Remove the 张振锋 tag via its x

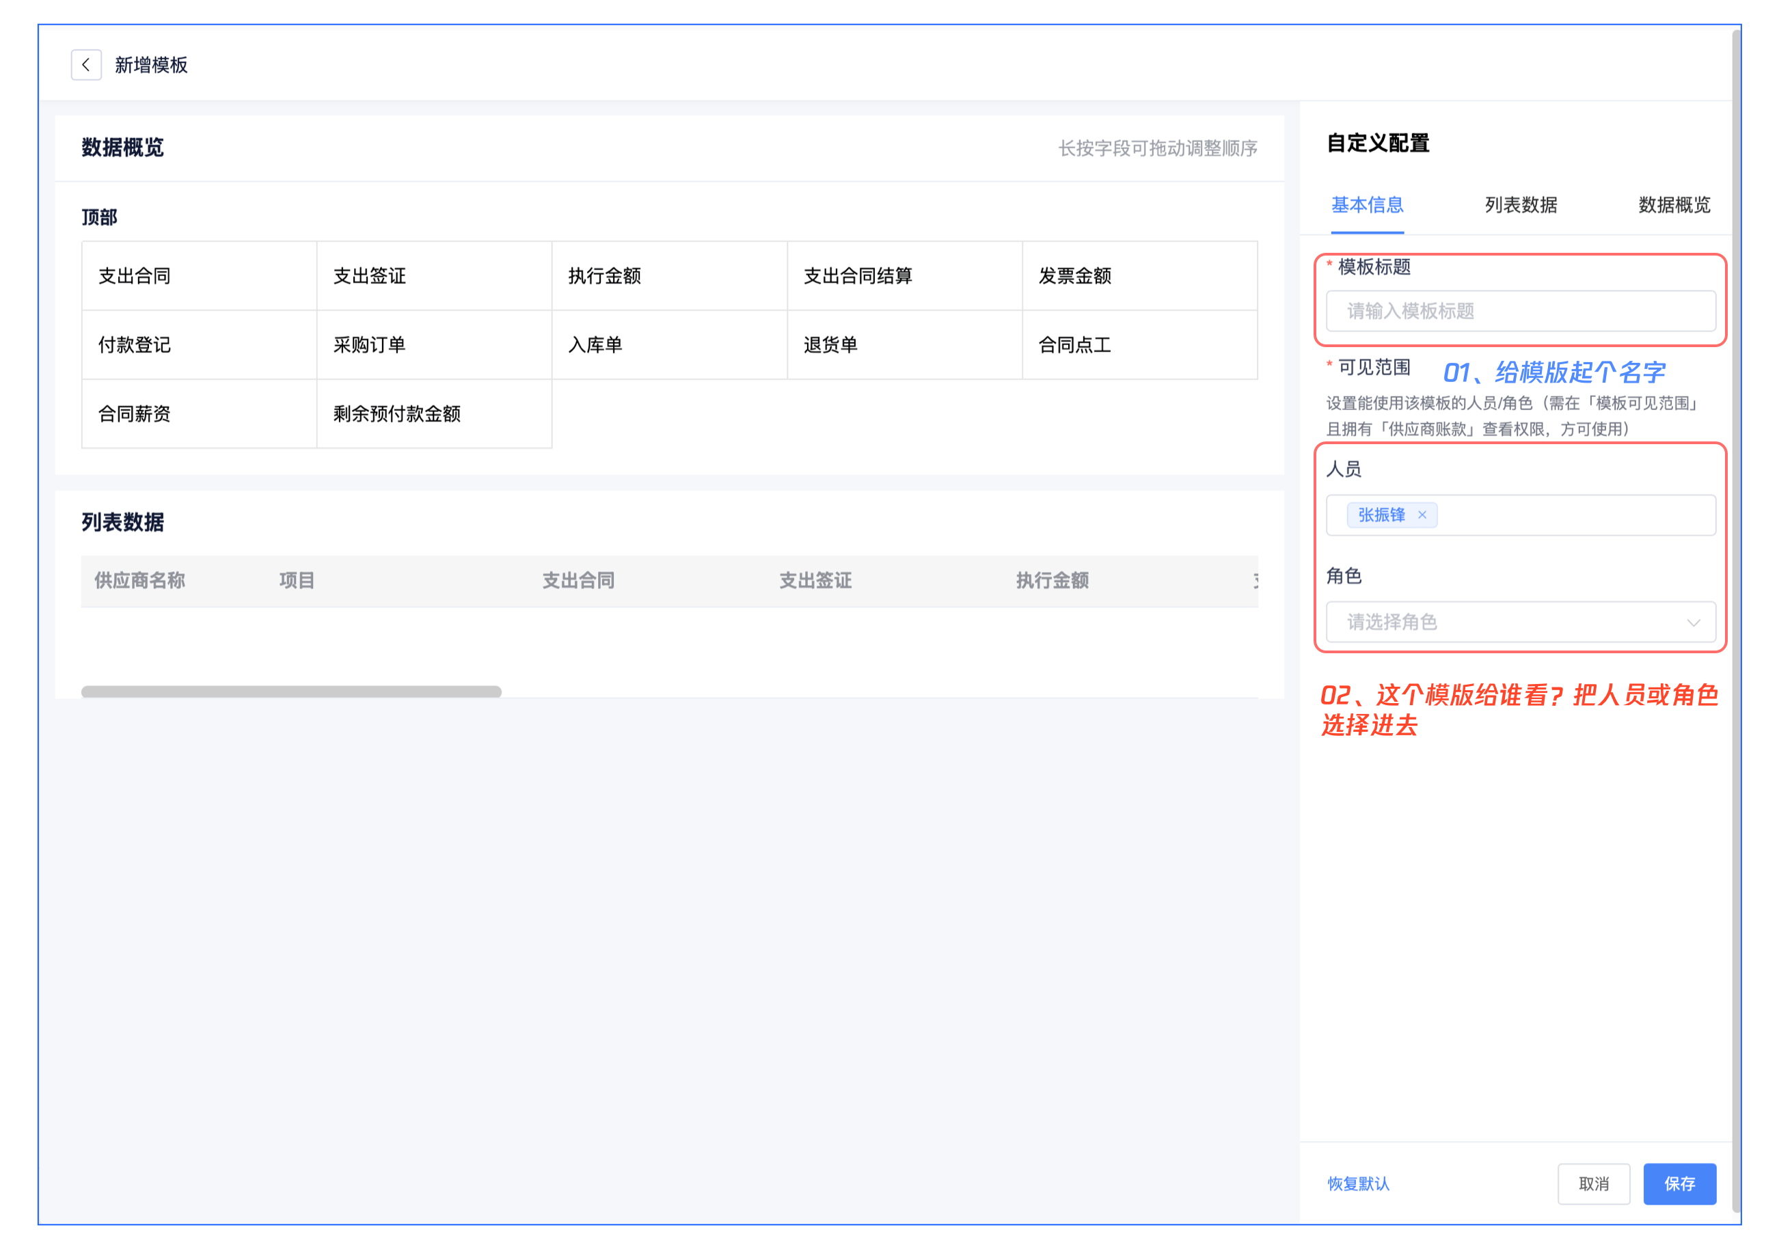coord(1422,515)
